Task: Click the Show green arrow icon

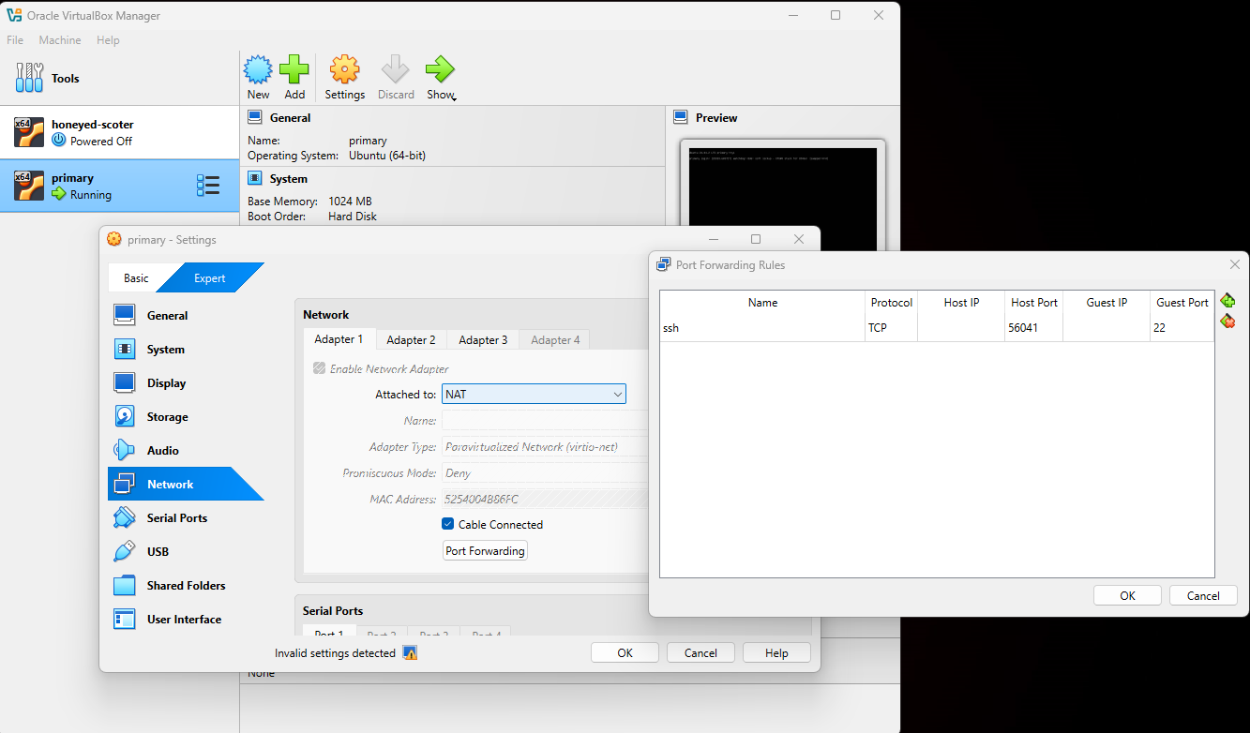Action: [x=439, y=69]
